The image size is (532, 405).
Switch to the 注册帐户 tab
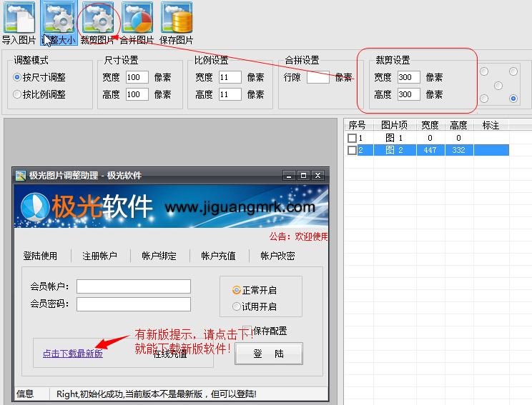pos(100,256)
